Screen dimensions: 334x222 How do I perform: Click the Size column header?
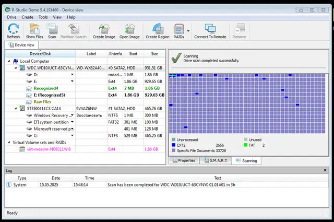[x=154, y=54]
